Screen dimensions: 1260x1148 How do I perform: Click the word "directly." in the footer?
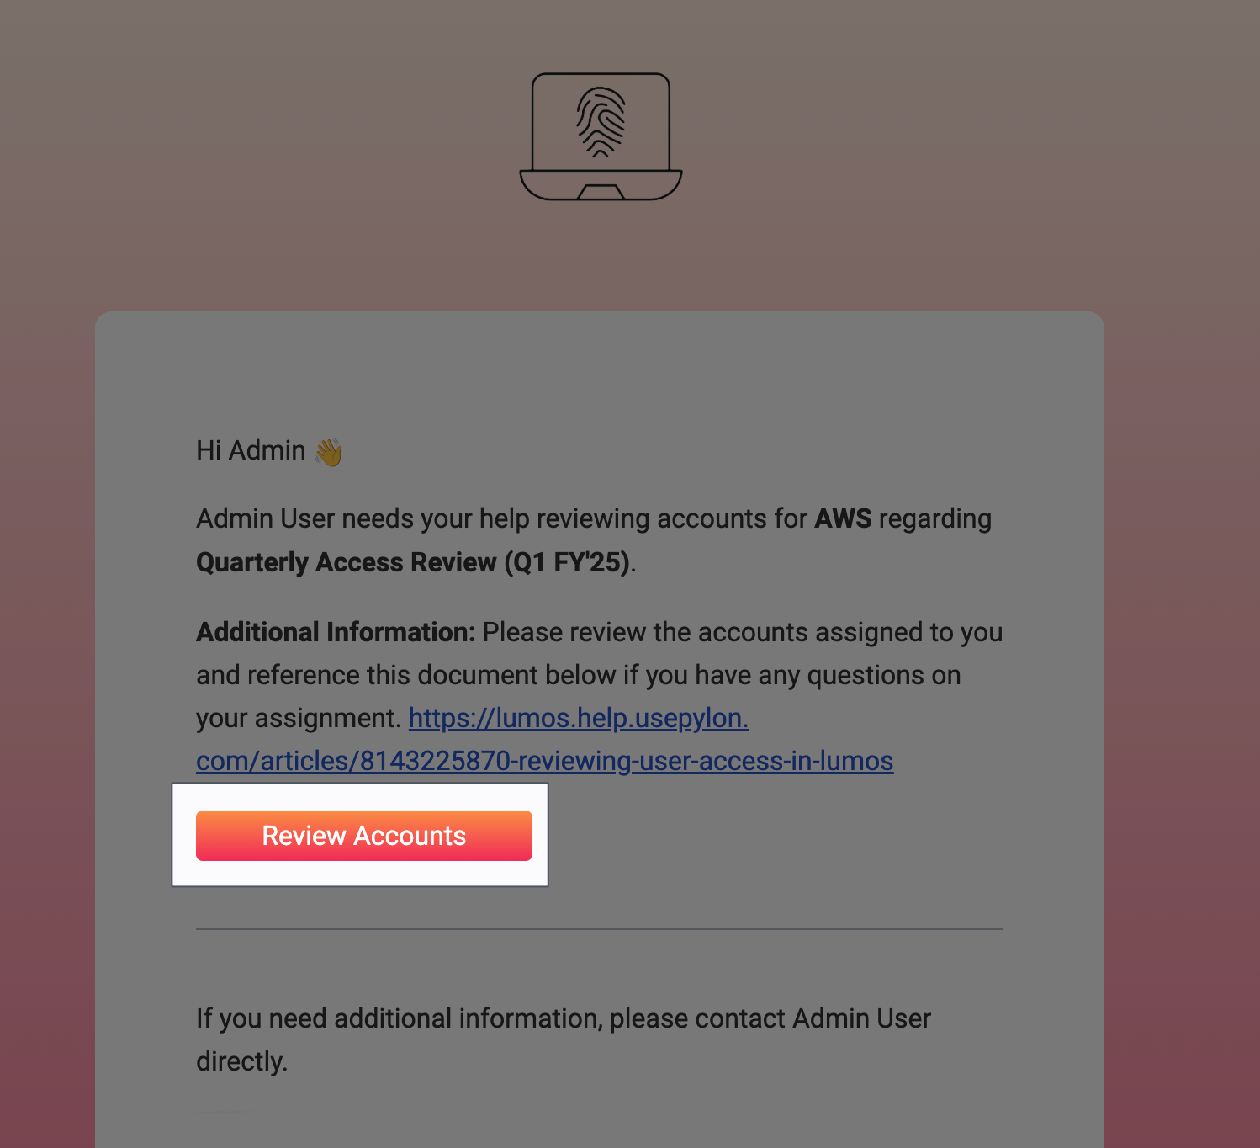tap(242, 1061)
